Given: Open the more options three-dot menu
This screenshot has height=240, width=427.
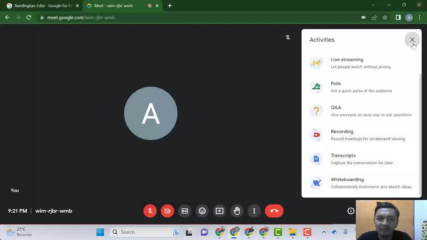Looking at the screenshot, I should 254,211.
